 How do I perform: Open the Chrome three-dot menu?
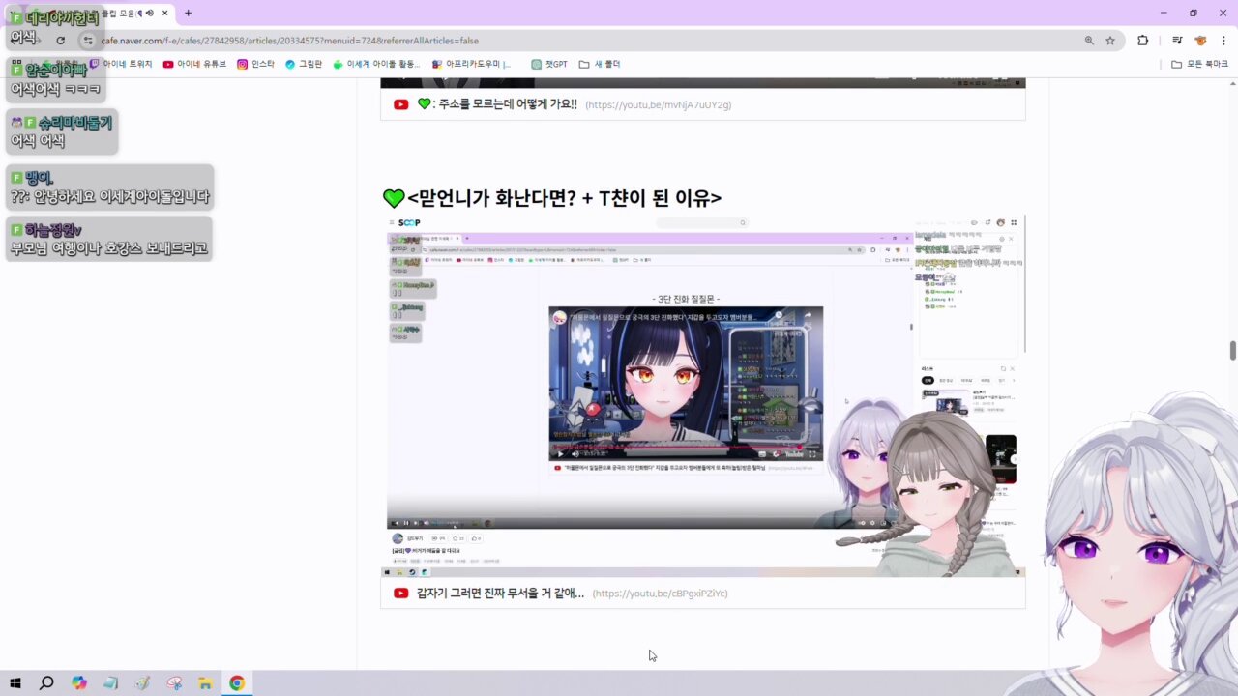[1223, 41]
